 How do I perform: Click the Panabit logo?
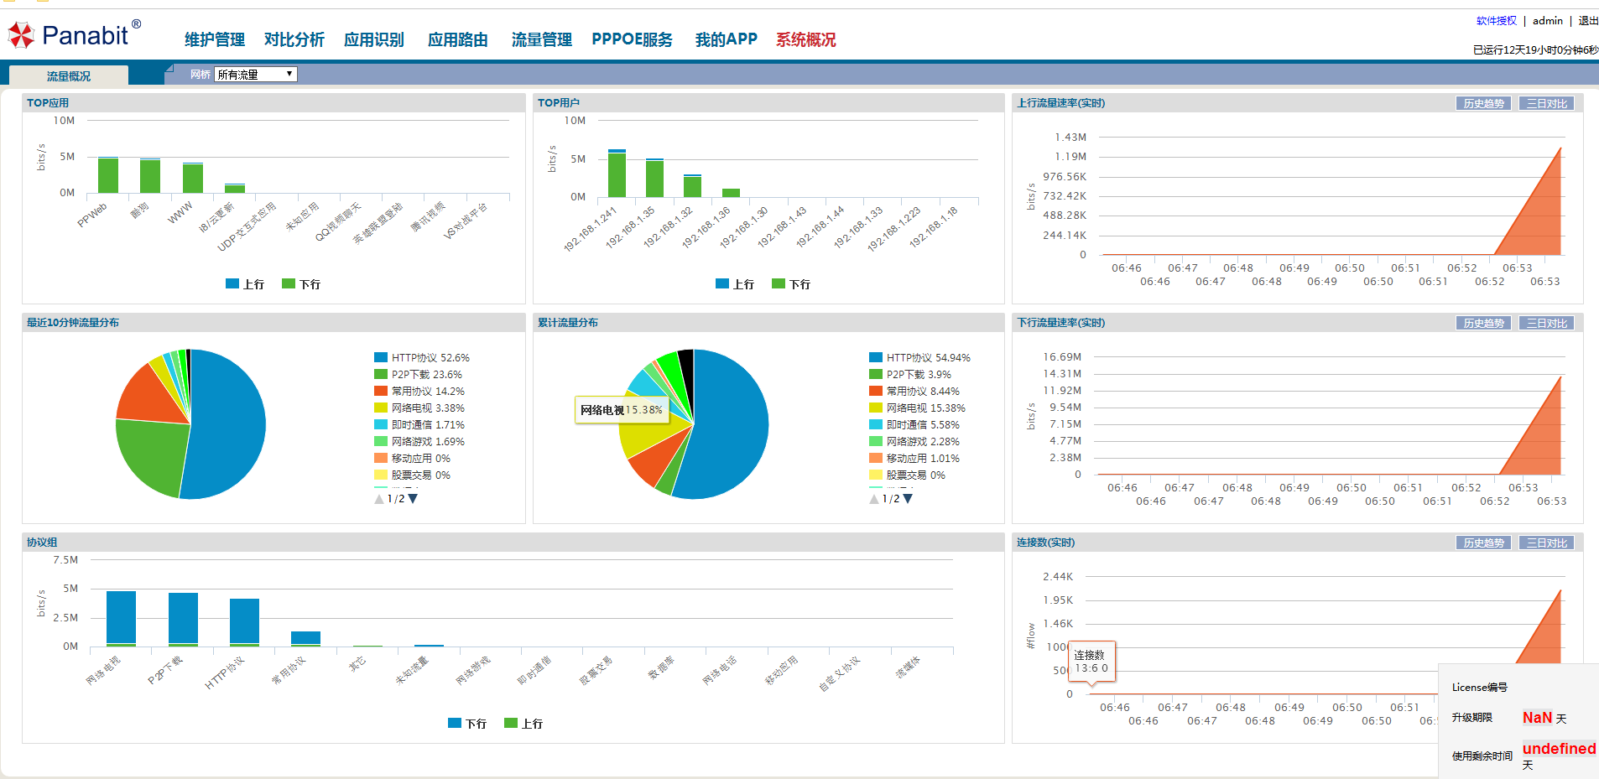74,34
